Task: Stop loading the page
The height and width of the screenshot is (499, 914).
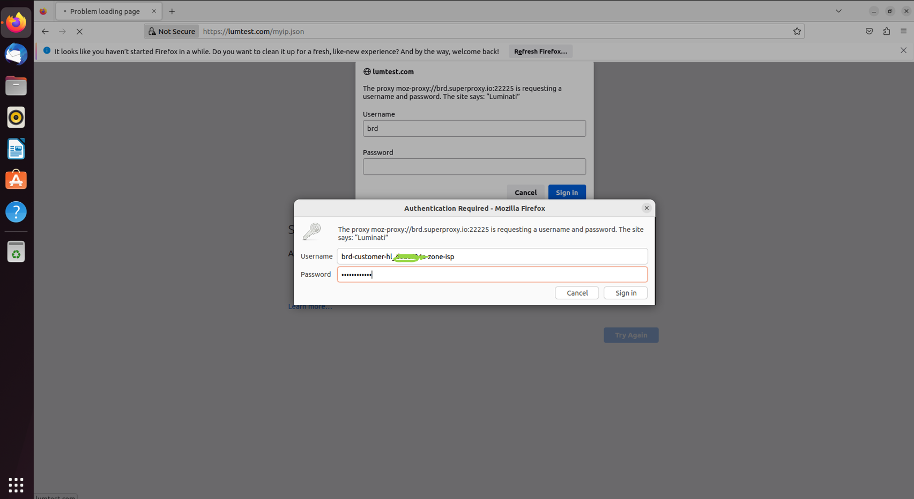Action: pyautogui.click(x=79, y=32)
